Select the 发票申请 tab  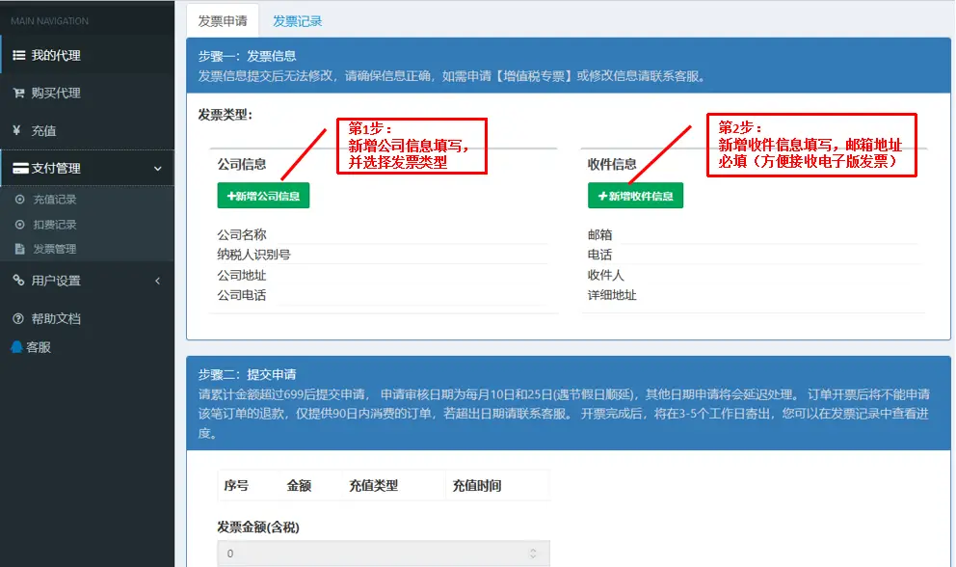[x=222, y=21]
